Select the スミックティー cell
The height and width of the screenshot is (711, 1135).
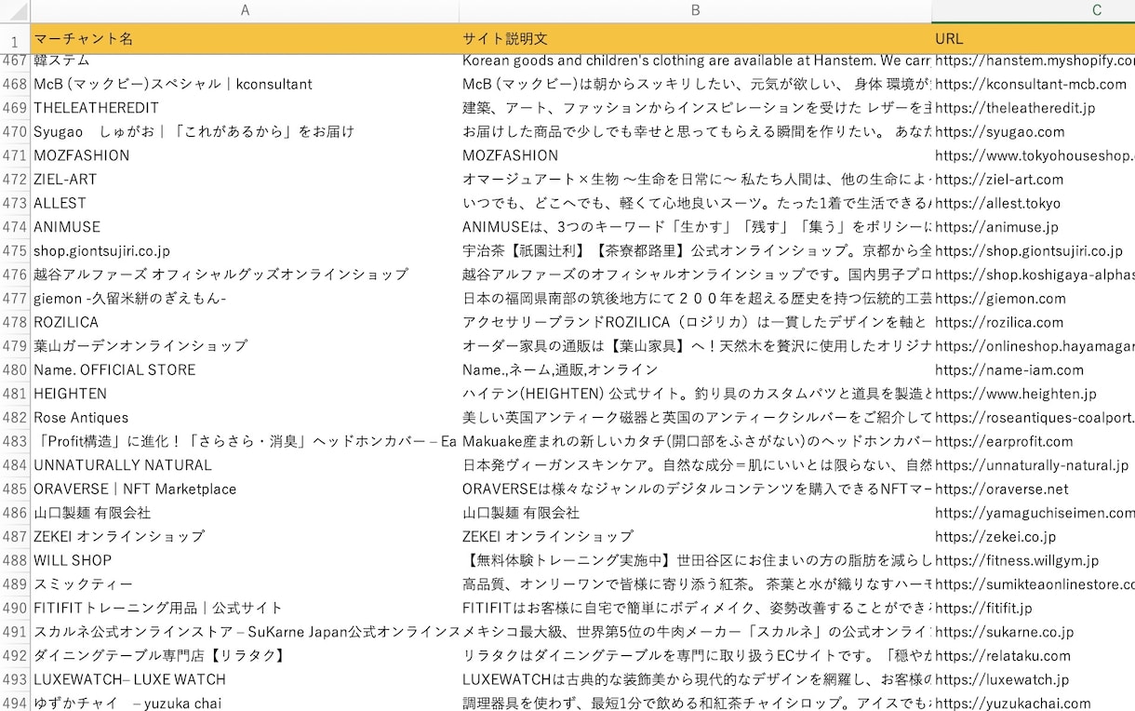coord(245,584)
